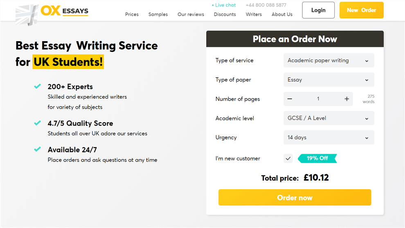Viewport: 405px width, 228px height.
Task: Go to the Samples page
Action: 158,14
